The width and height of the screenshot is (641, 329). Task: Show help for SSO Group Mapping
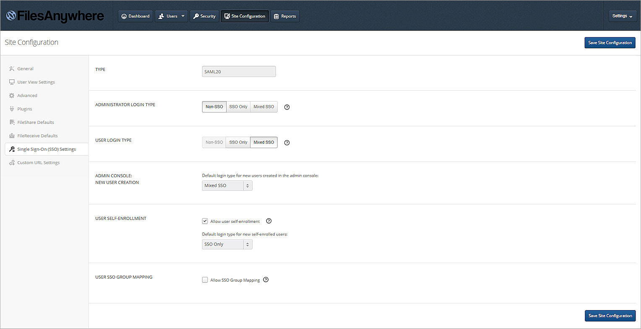(266, 280)
